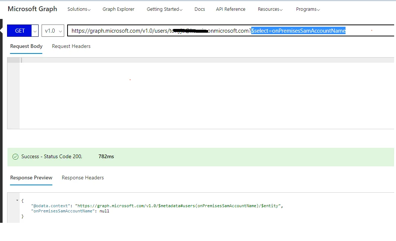Click the null value in response

point(104,211)
